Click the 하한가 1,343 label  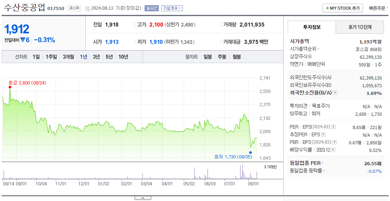(x=179, y=42)
